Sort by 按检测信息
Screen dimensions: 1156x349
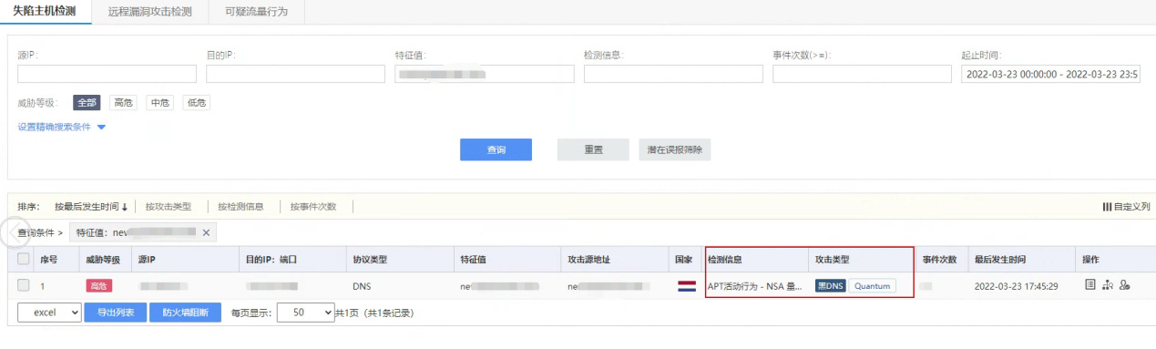240,207
